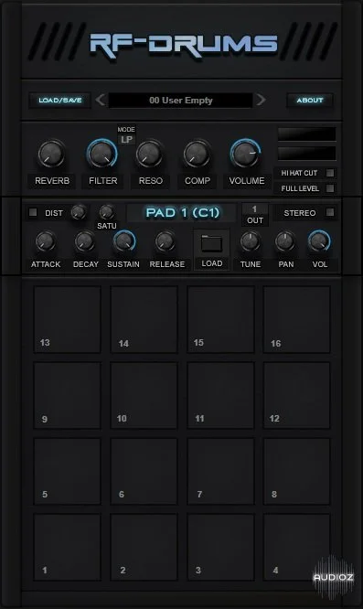Click the Tune knob

251,241
